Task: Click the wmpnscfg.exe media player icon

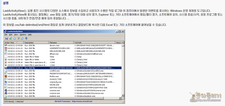Action: tap(6, 82)
